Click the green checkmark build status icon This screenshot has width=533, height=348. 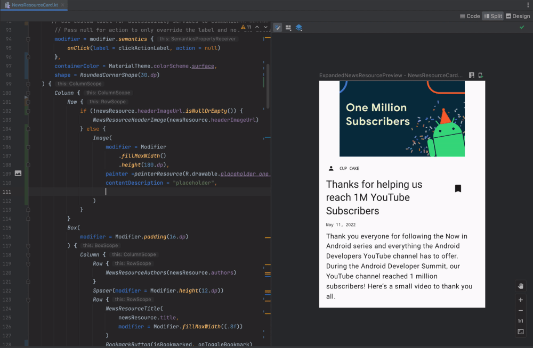(522, 27)
